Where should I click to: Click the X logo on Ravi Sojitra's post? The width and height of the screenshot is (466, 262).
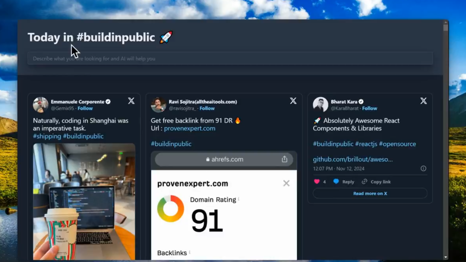click(293, 101)
